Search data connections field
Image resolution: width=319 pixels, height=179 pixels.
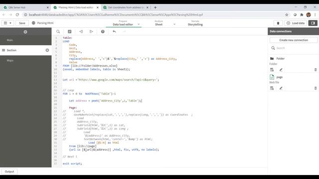[x=294, y=48]
